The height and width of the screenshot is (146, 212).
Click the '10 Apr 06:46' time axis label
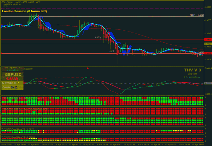coord(20,145)
